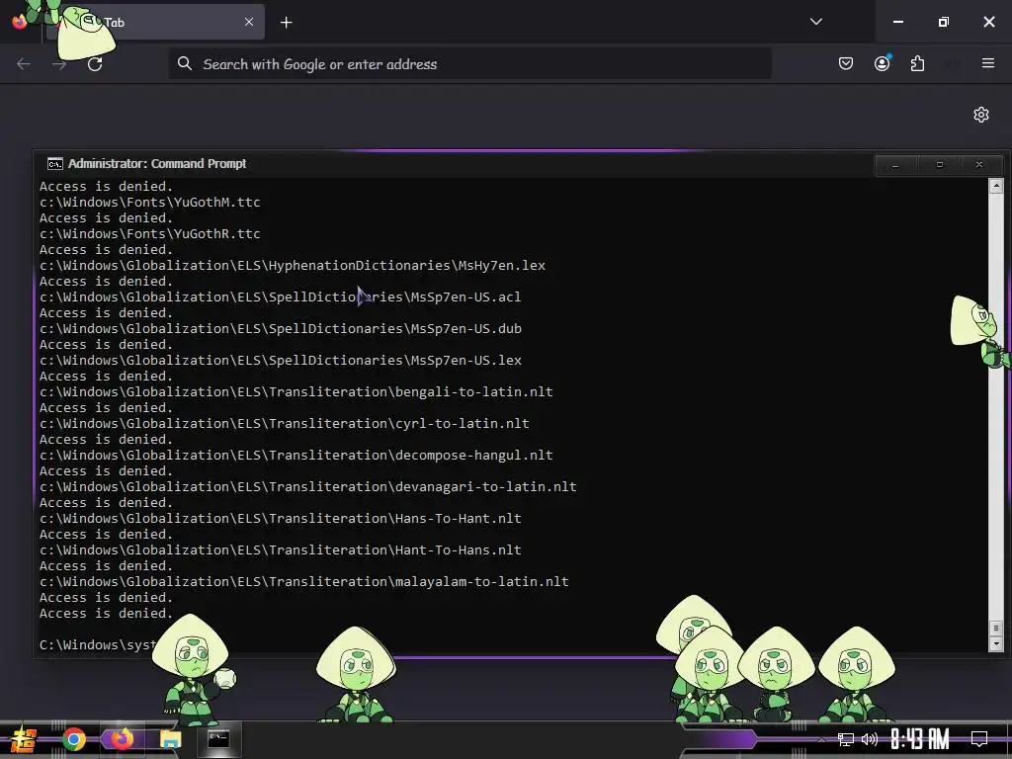Click the decompose-hangul.nlt path line
The width and height of the screenshot is (1012, 759).
tap(296, 455)
